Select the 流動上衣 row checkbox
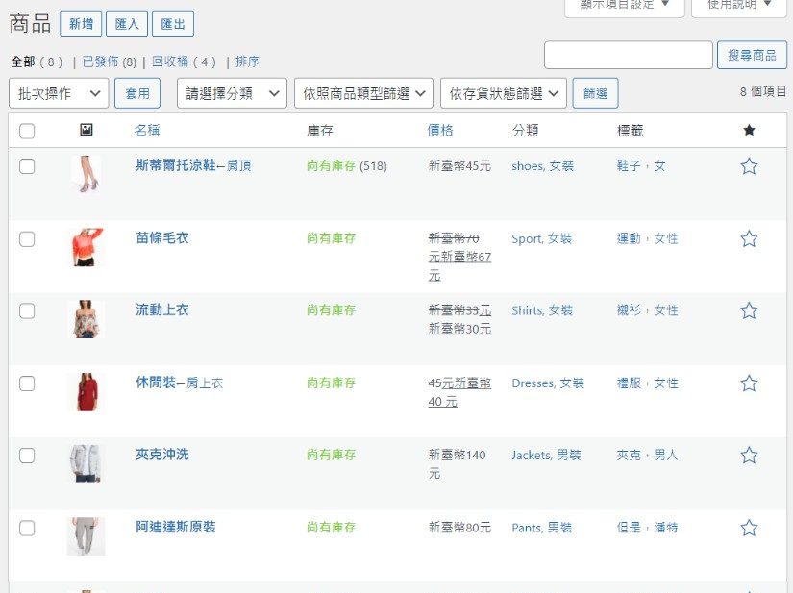 click(27, 310)
